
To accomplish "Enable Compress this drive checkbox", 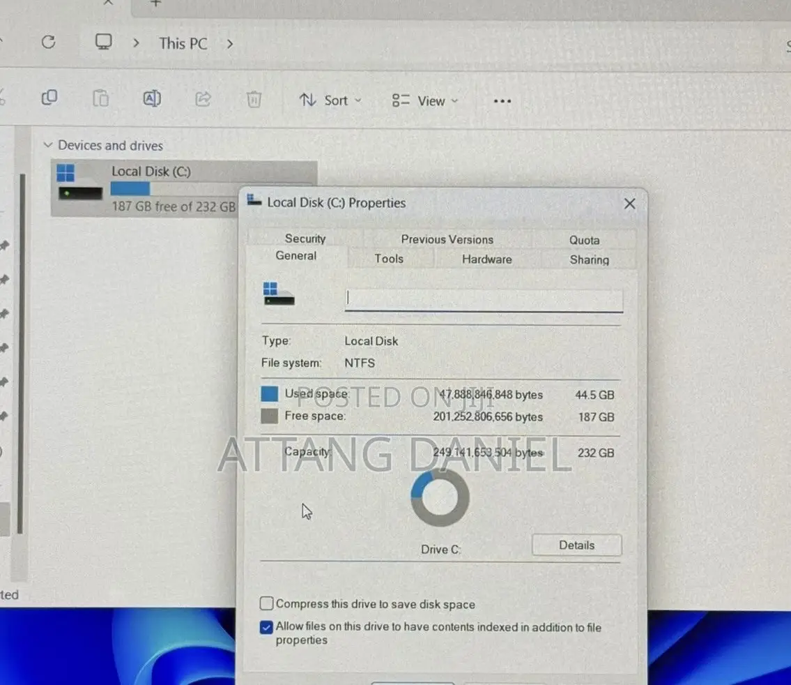I will coord(266,604).
